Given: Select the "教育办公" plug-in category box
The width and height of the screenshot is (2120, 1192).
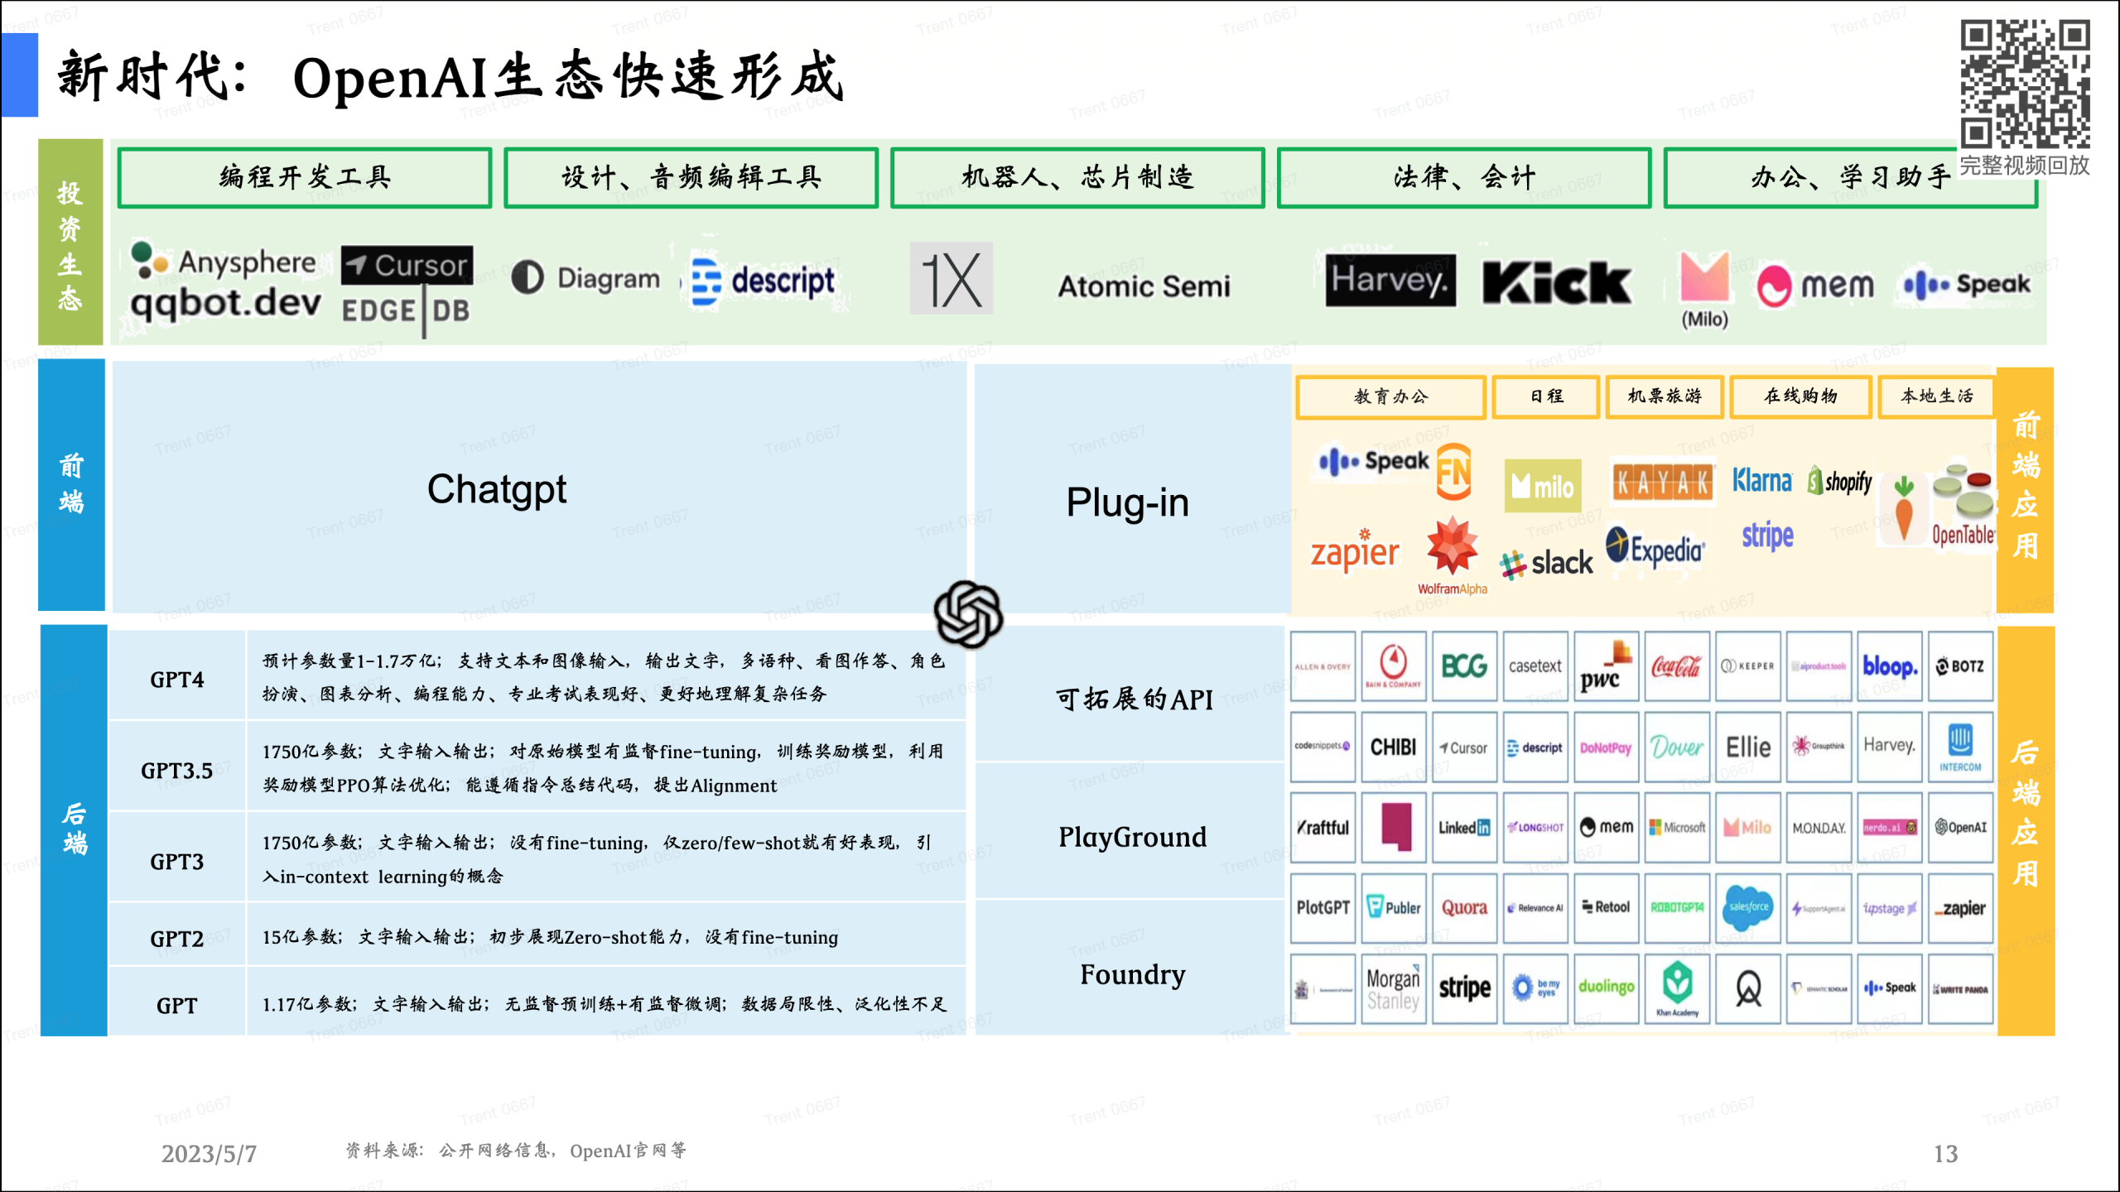Looking at the screenshot, I should (1391, 397).
